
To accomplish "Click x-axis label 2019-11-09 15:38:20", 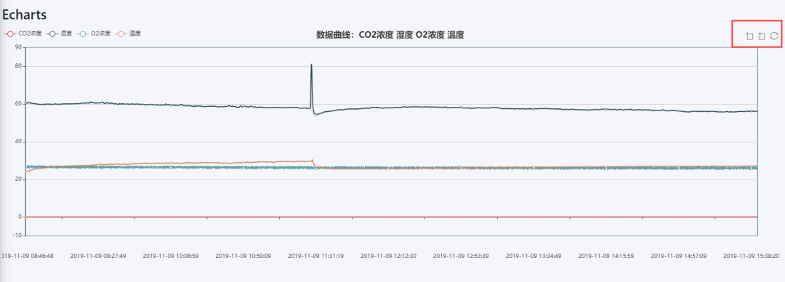I will [x=752, y=255].
